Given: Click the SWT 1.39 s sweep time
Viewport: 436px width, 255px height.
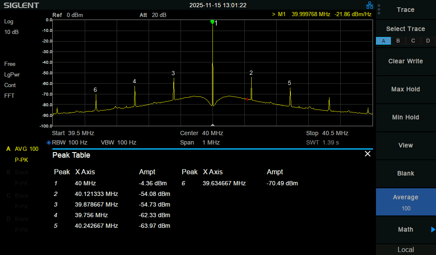Looking at the screenshot, I should tap(323, 143).
